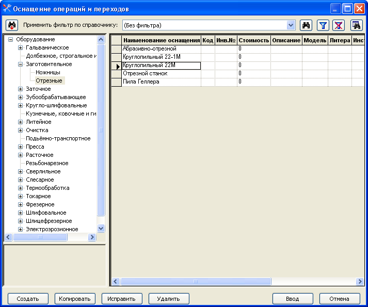The width and height of the screenshot is (368, 307).
Task: Click the binoculars search icon right of filter
Action: pyautogui.click(x=307, y=25)
